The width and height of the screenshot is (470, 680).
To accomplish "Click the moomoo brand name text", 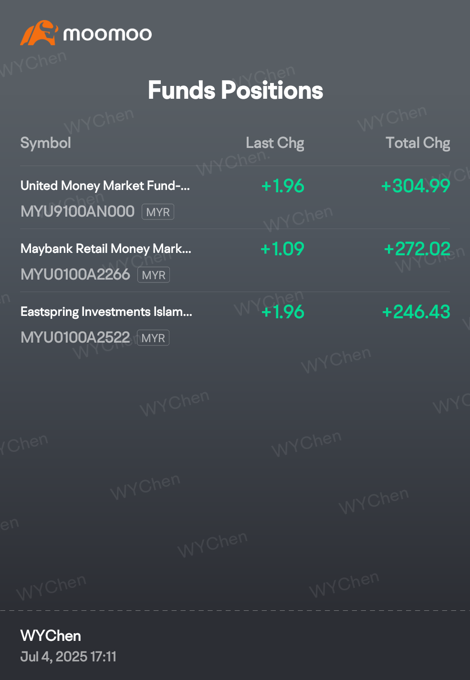I will pos(107,34).
